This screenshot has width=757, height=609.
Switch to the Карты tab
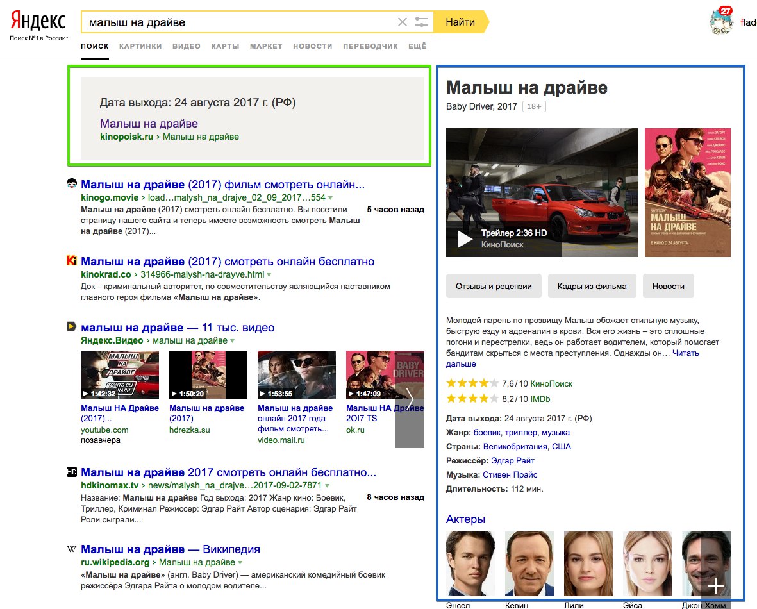225,46
